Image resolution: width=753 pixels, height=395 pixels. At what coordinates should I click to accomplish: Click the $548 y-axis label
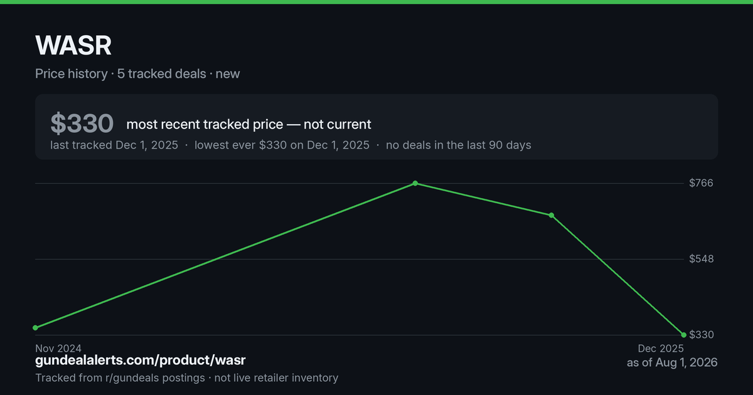coord(702,259)
